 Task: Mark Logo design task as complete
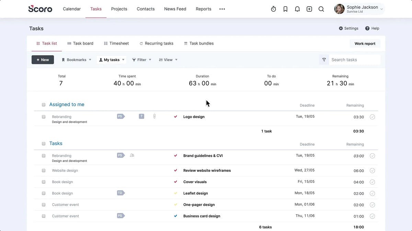click(x=373, y=117)
